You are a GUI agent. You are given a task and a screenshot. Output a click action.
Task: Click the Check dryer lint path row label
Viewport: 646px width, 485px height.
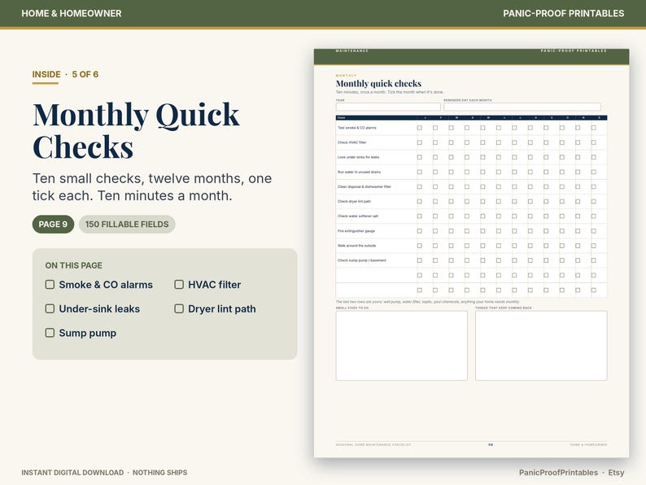(x=354, y=202)
